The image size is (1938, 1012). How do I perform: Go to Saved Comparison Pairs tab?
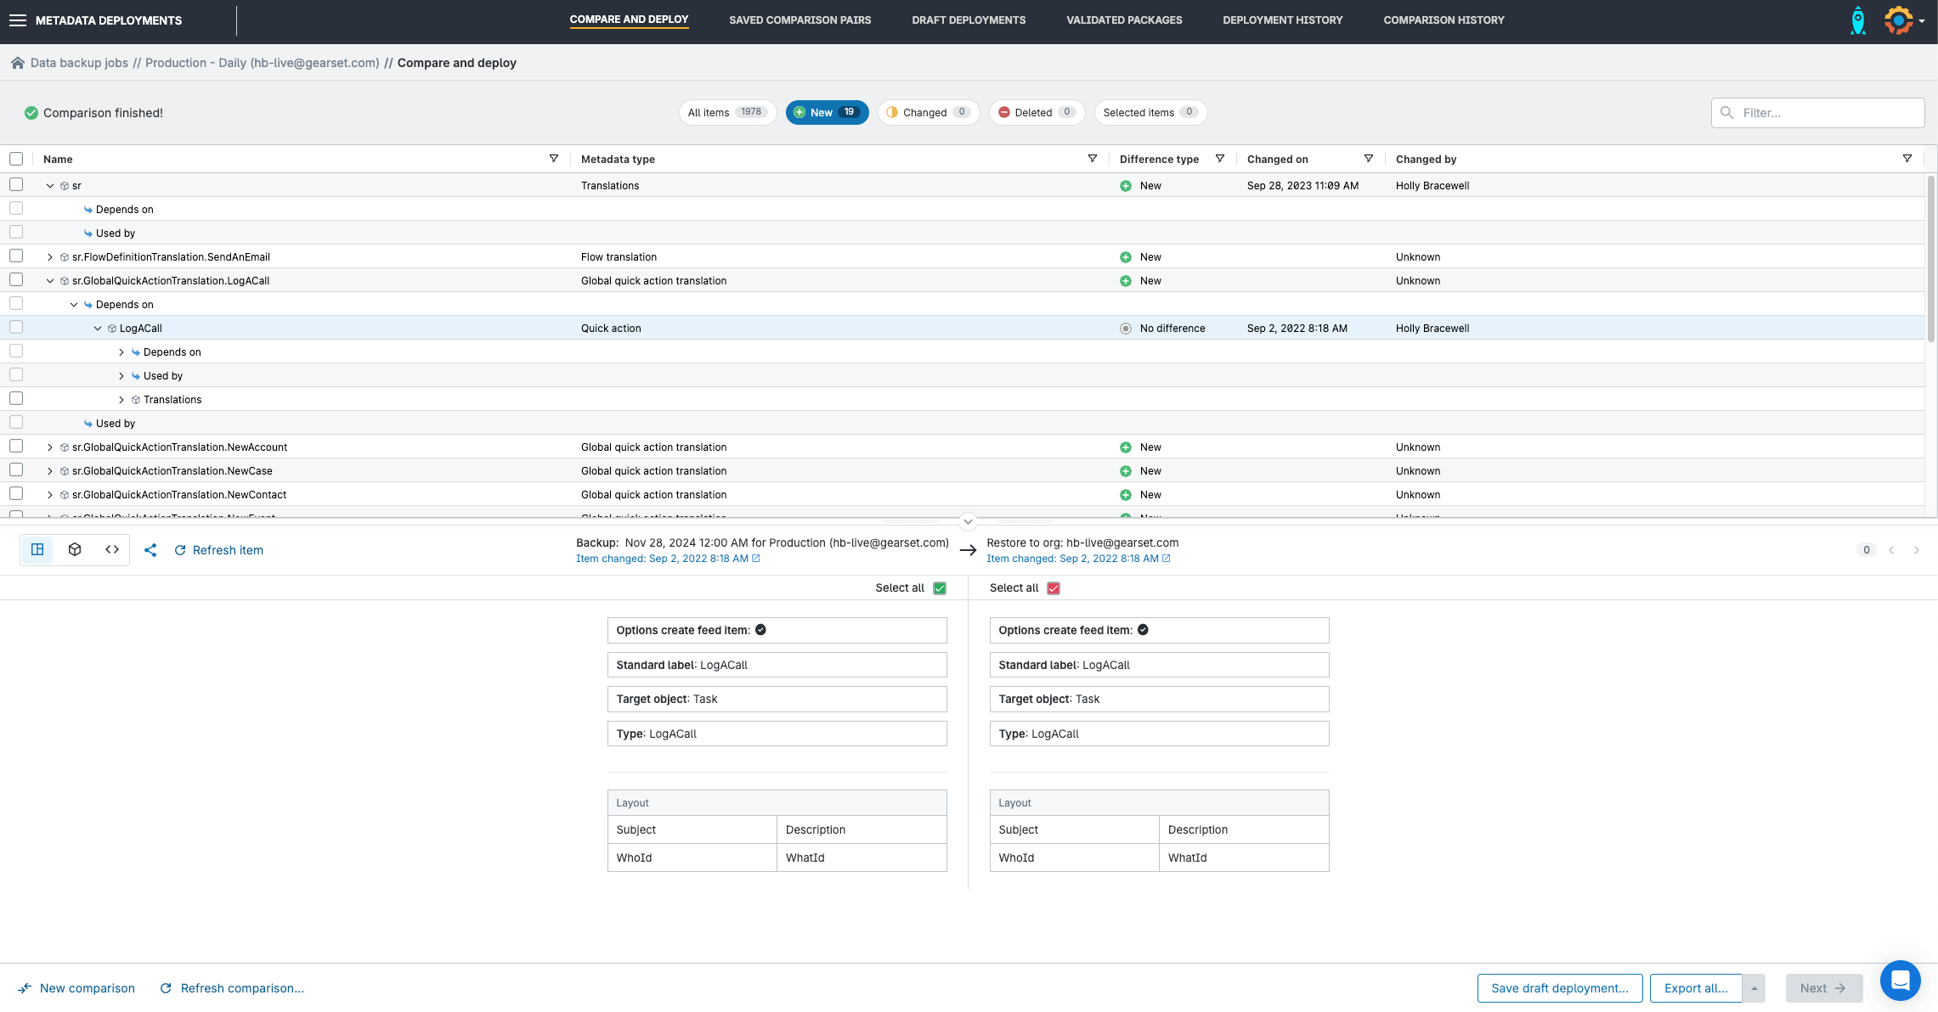799,20
